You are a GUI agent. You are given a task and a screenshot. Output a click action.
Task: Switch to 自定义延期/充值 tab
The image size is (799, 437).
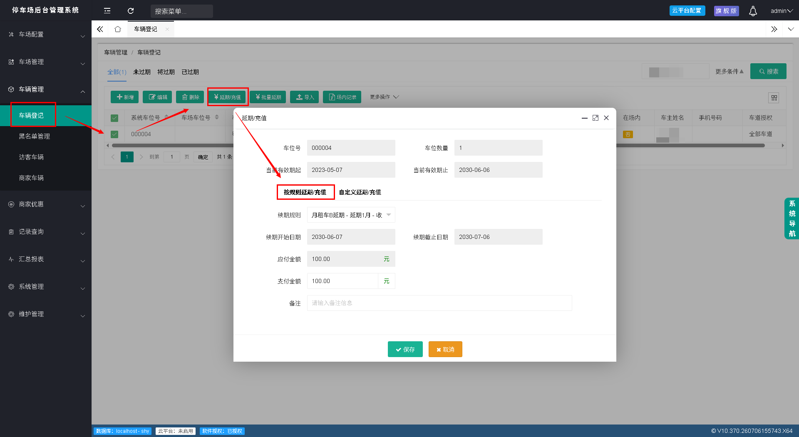(360, 192)
